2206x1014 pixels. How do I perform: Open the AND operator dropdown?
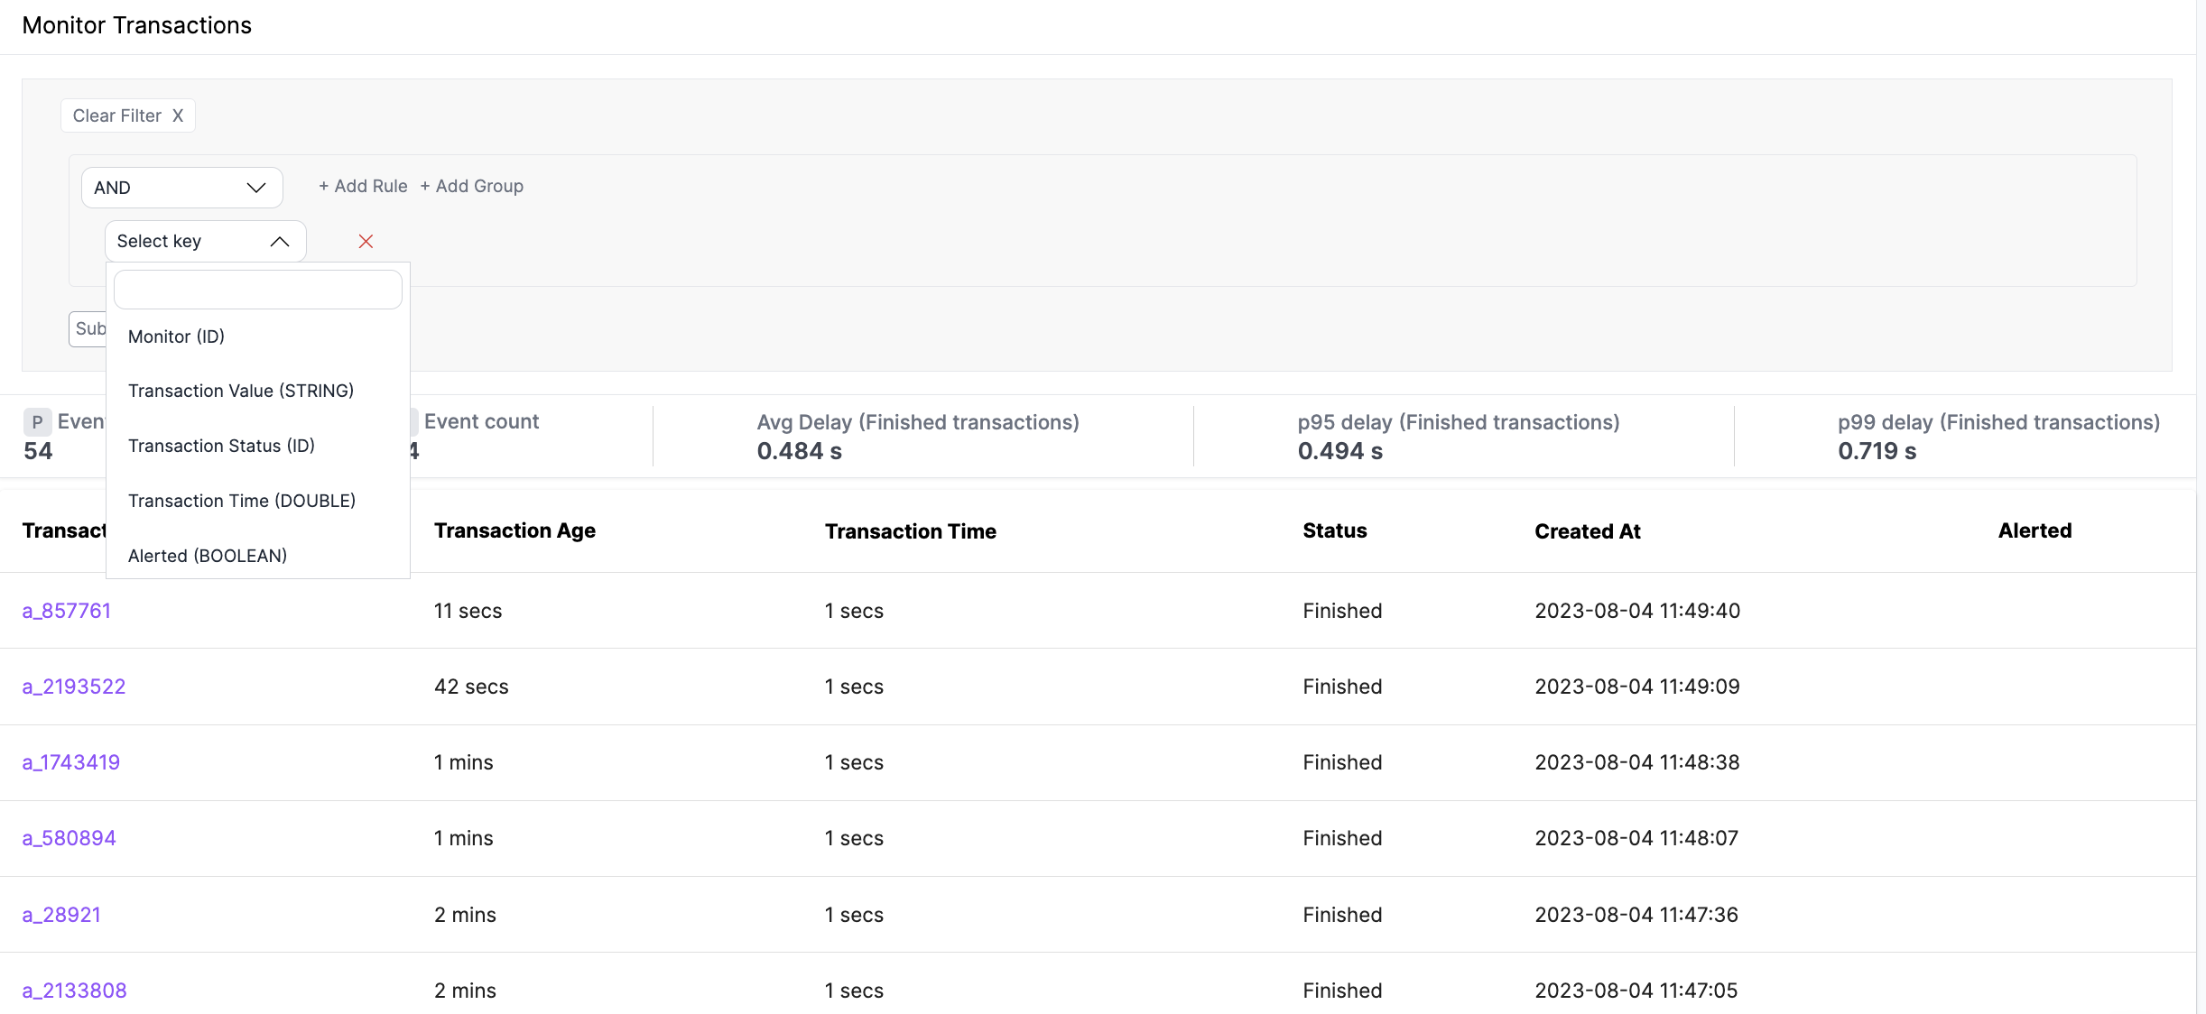(x=181, y=188)
